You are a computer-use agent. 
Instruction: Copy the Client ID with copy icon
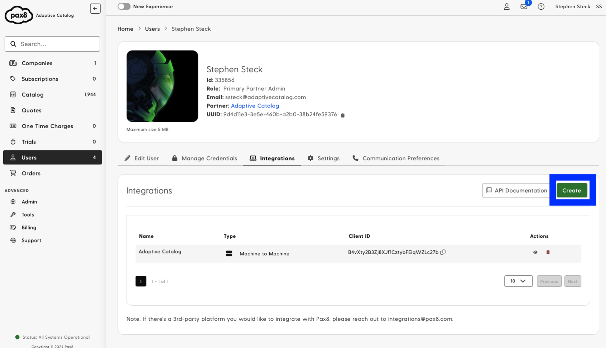pyautogui.click(x=443, y=252)
